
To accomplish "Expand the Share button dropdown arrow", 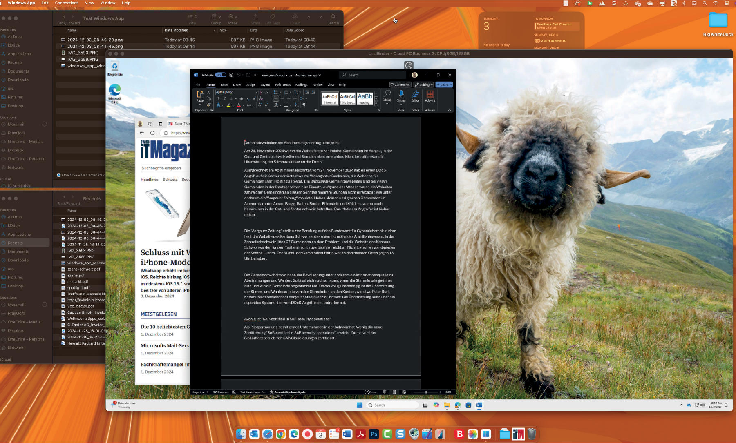I will pos(451,85).
